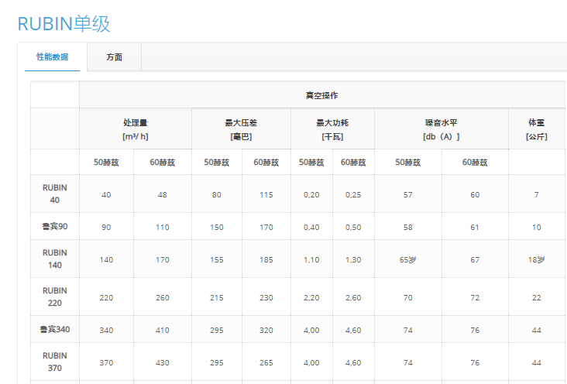Select weight value 10 in 鲁宾90 row
Image resolution: width=567 pixels, height=384 pixels.
click(536, 228)
